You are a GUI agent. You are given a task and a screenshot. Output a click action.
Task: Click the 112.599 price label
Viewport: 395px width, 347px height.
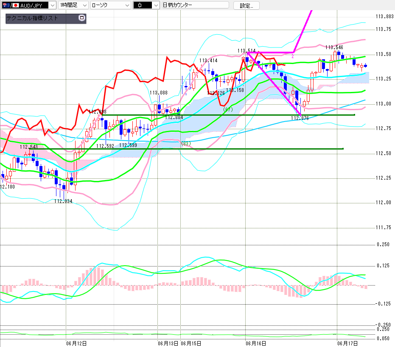pos(128,145)
